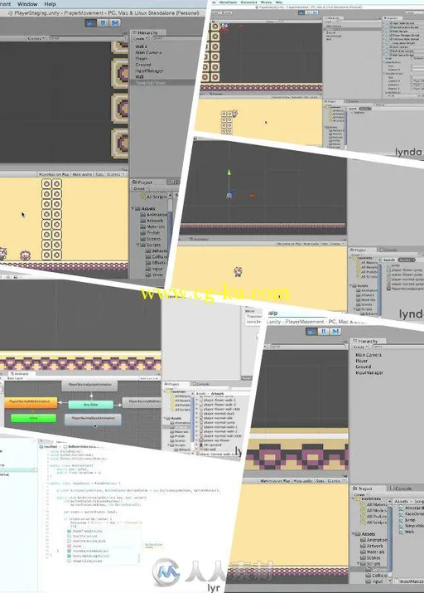The height and width of the screenshot is (593, 424).
Task: Select the teal Any State node
Action: (x=90, y=405)
